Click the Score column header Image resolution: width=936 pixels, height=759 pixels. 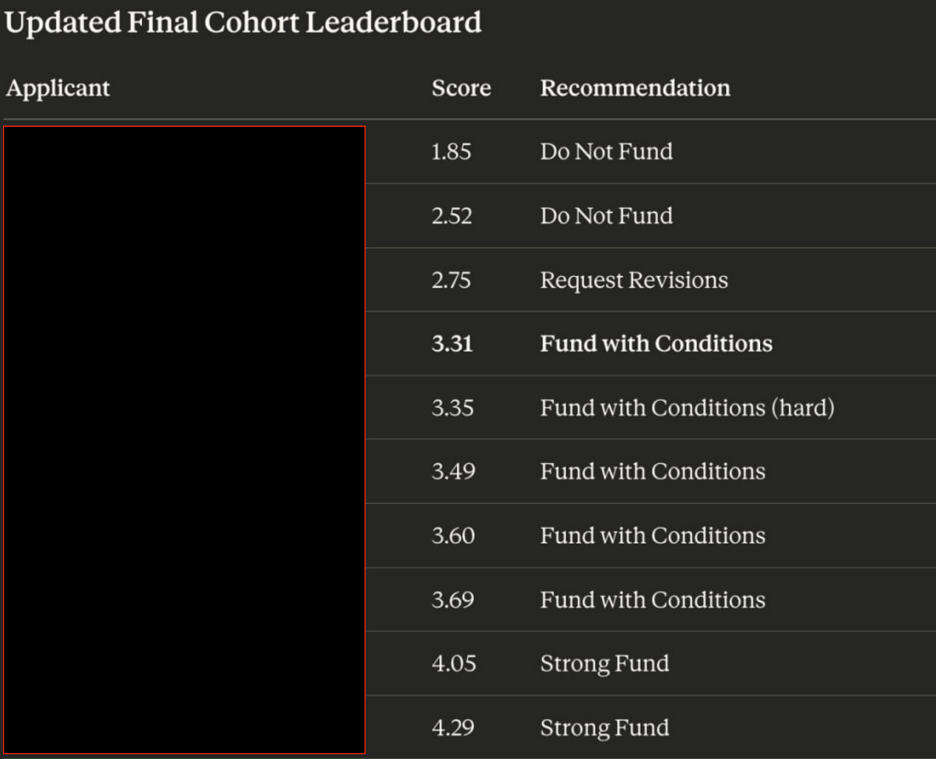461,88
